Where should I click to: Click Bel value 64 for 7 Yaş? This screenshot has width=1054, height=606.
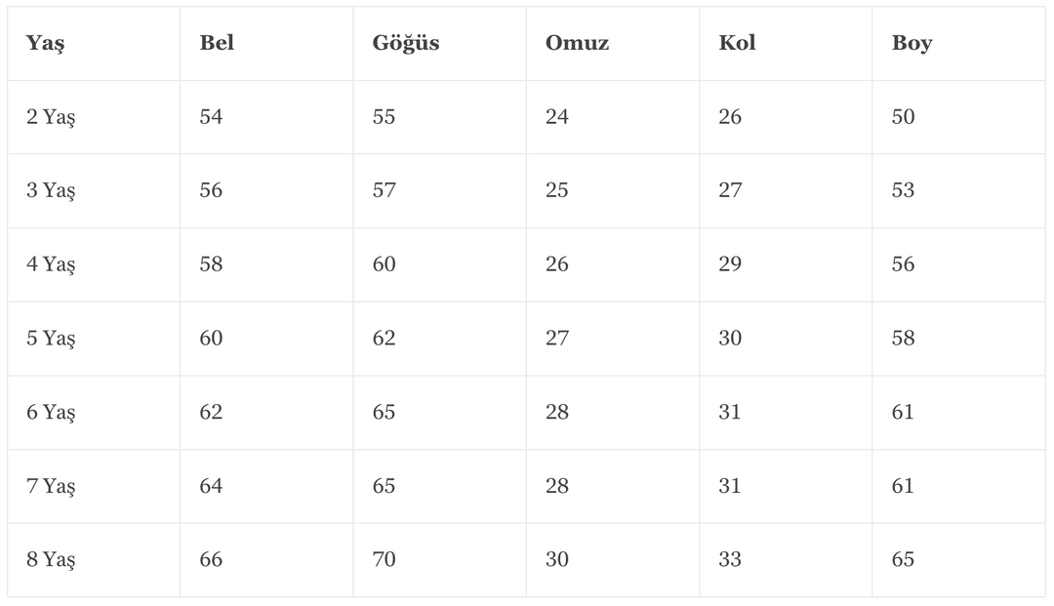pos(211,486)
